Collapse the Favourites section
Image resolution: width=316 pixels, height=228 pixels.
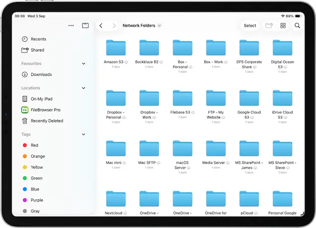pyautogui.click(x=83, y=63)
